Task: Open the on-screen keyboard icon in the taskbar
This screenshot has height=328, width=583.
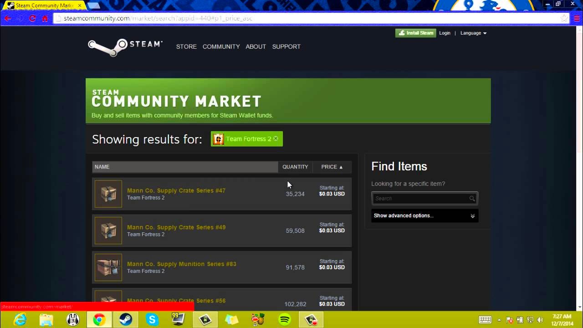Action: pos(485,320)
